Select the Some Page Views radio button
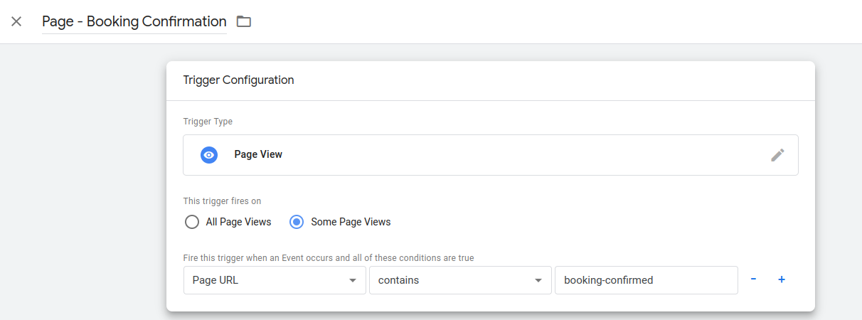The height and width of the screenshot is (320, 862). click(x=297, y=222)
